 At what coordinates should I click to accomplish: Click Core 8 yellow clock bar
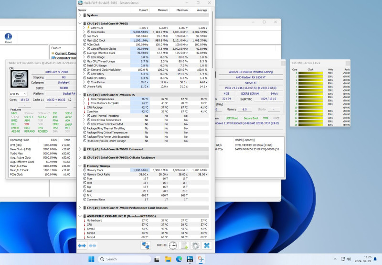click(311, 100)
